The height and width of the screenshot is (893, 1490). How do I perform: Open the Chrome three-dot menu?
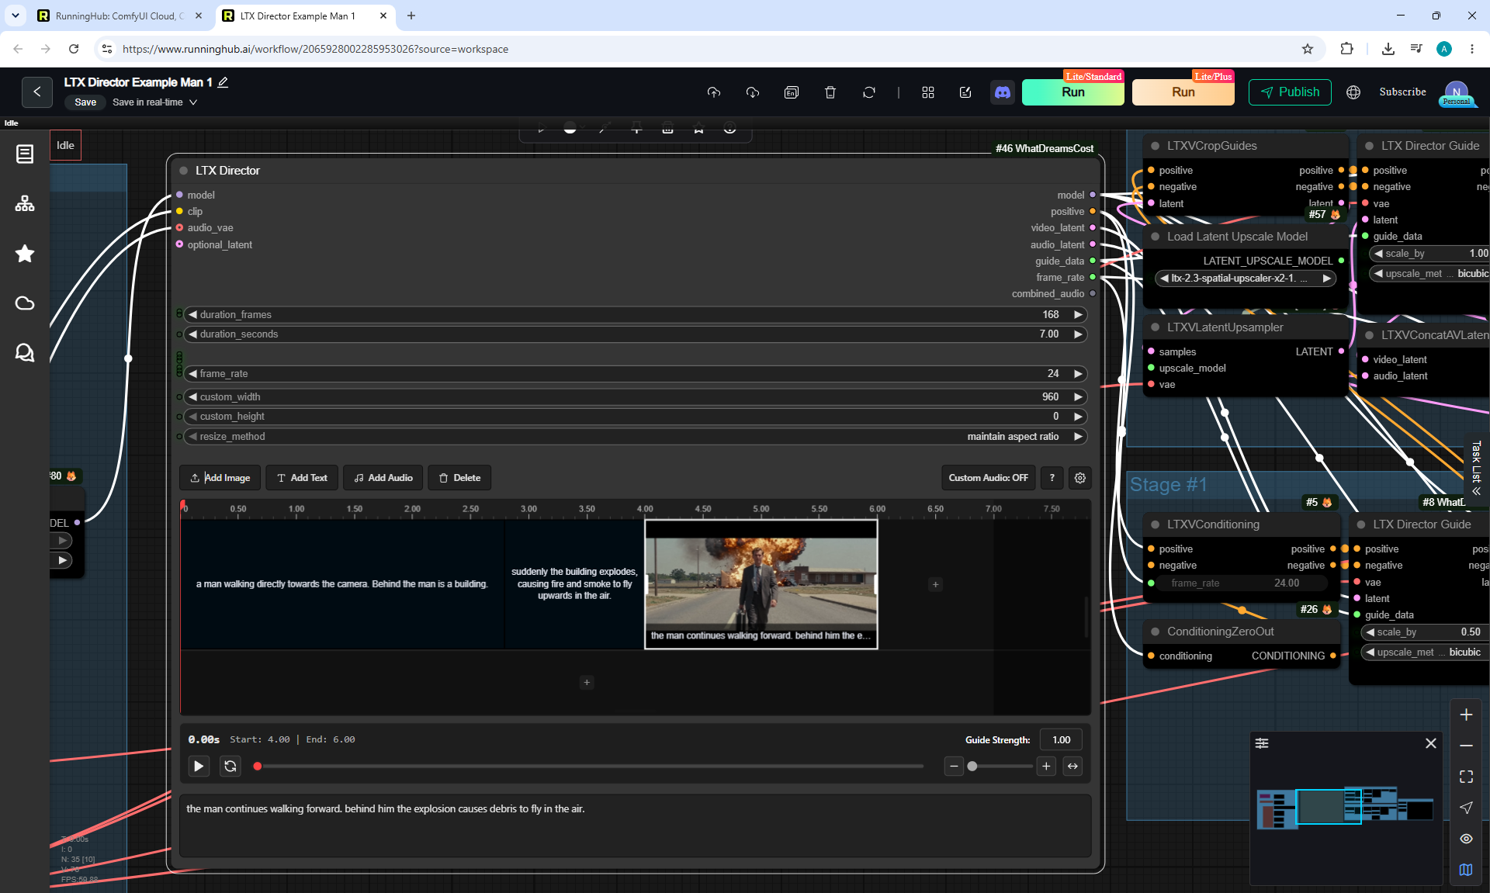click(x=1472, y=49)
